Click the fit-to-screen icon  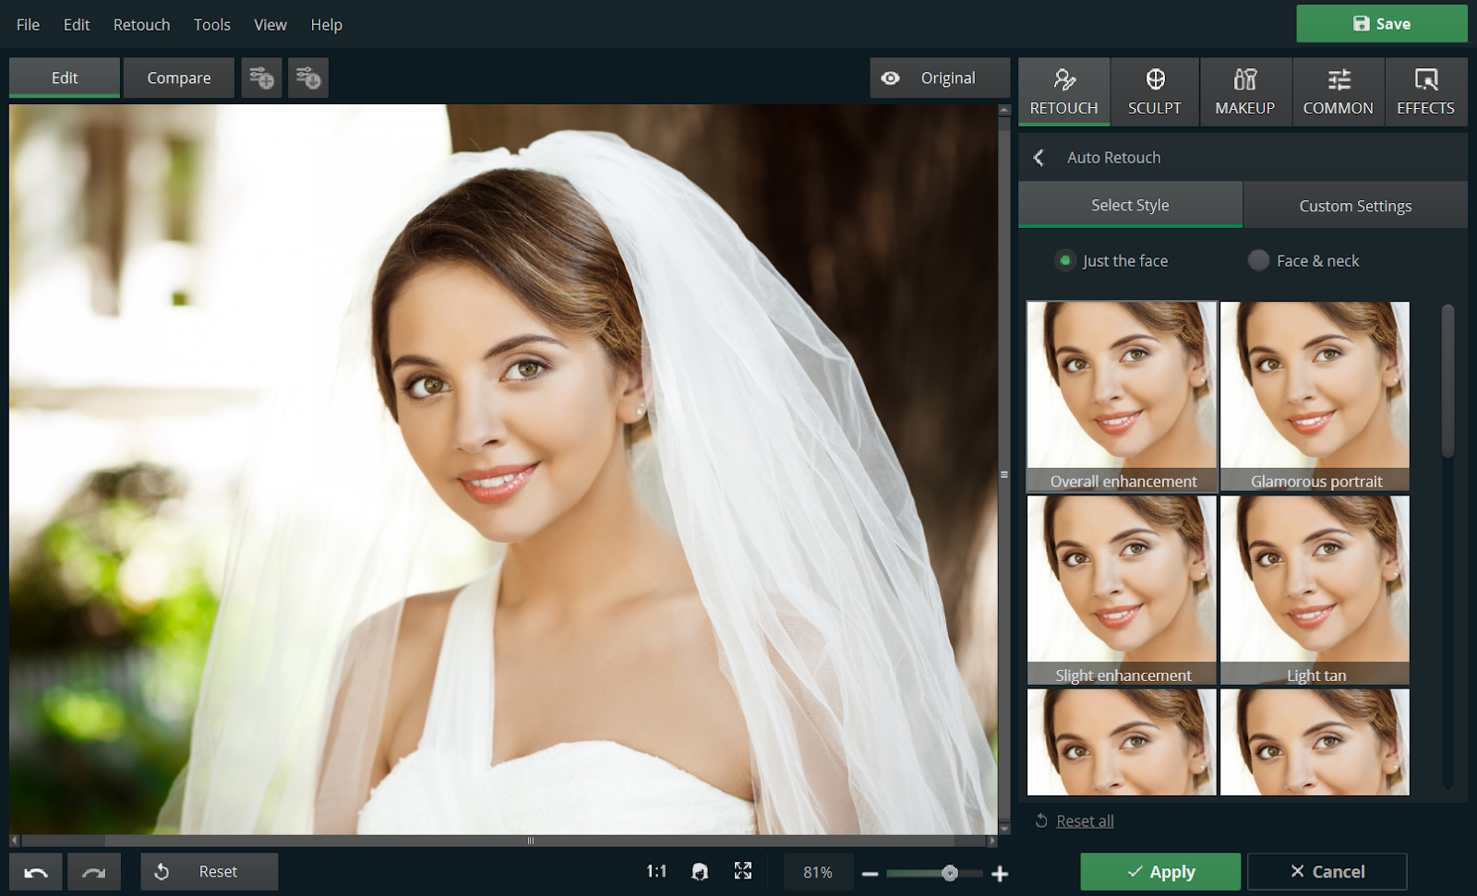point(743,871)
